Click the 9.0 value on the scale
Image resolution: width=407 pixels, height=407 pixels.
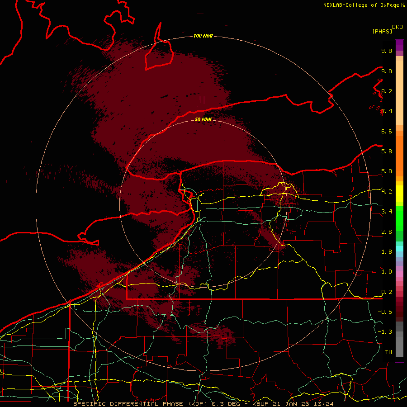[387, 71]
